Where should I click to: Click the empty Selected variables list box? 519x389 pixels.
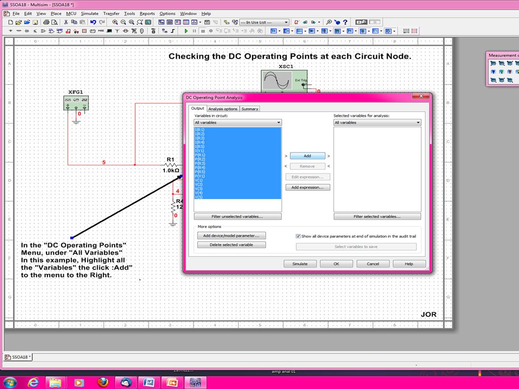pos(377,169)
